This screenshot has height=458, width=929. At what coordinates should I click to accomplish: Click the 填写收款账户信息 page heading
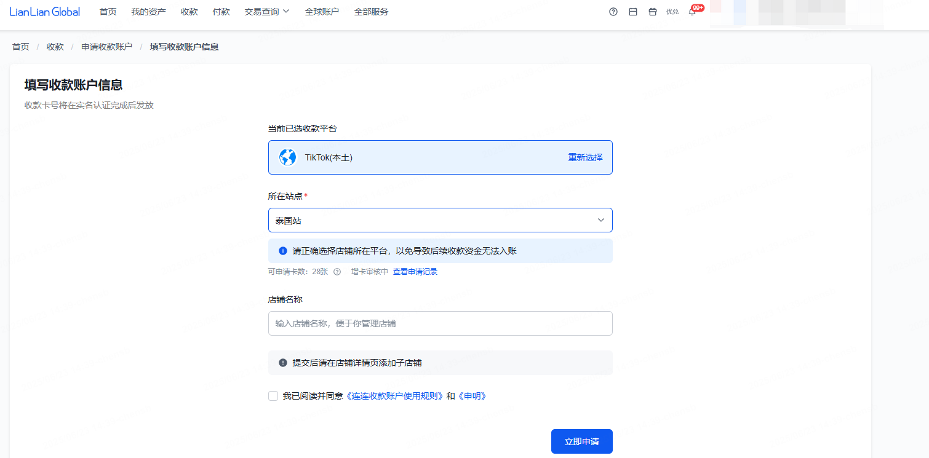pos(74,85)
